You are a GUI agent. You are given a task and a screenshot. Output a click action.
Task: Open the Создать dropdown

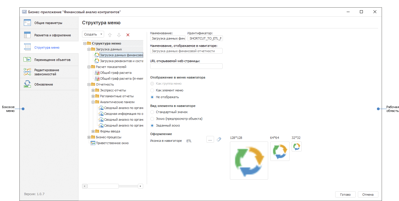pyautogui.click(x=93, y=34)
